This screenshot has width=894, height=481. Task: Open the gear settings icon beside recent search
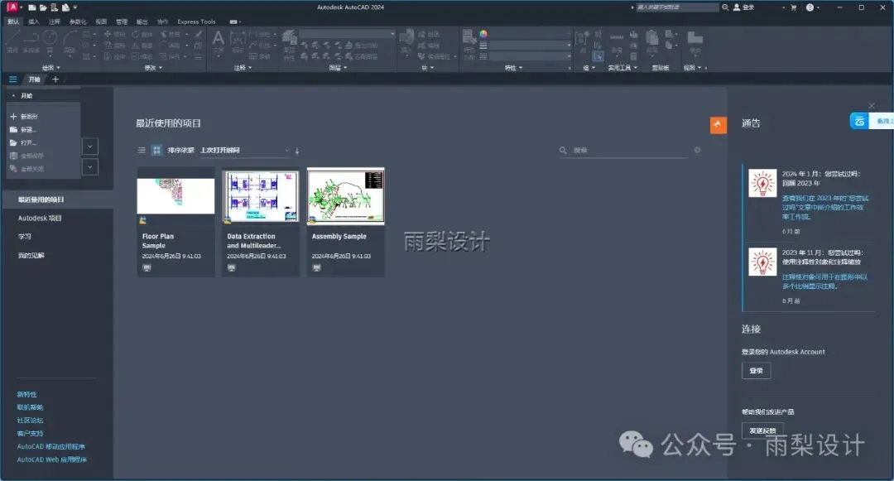tap(697, 150)
